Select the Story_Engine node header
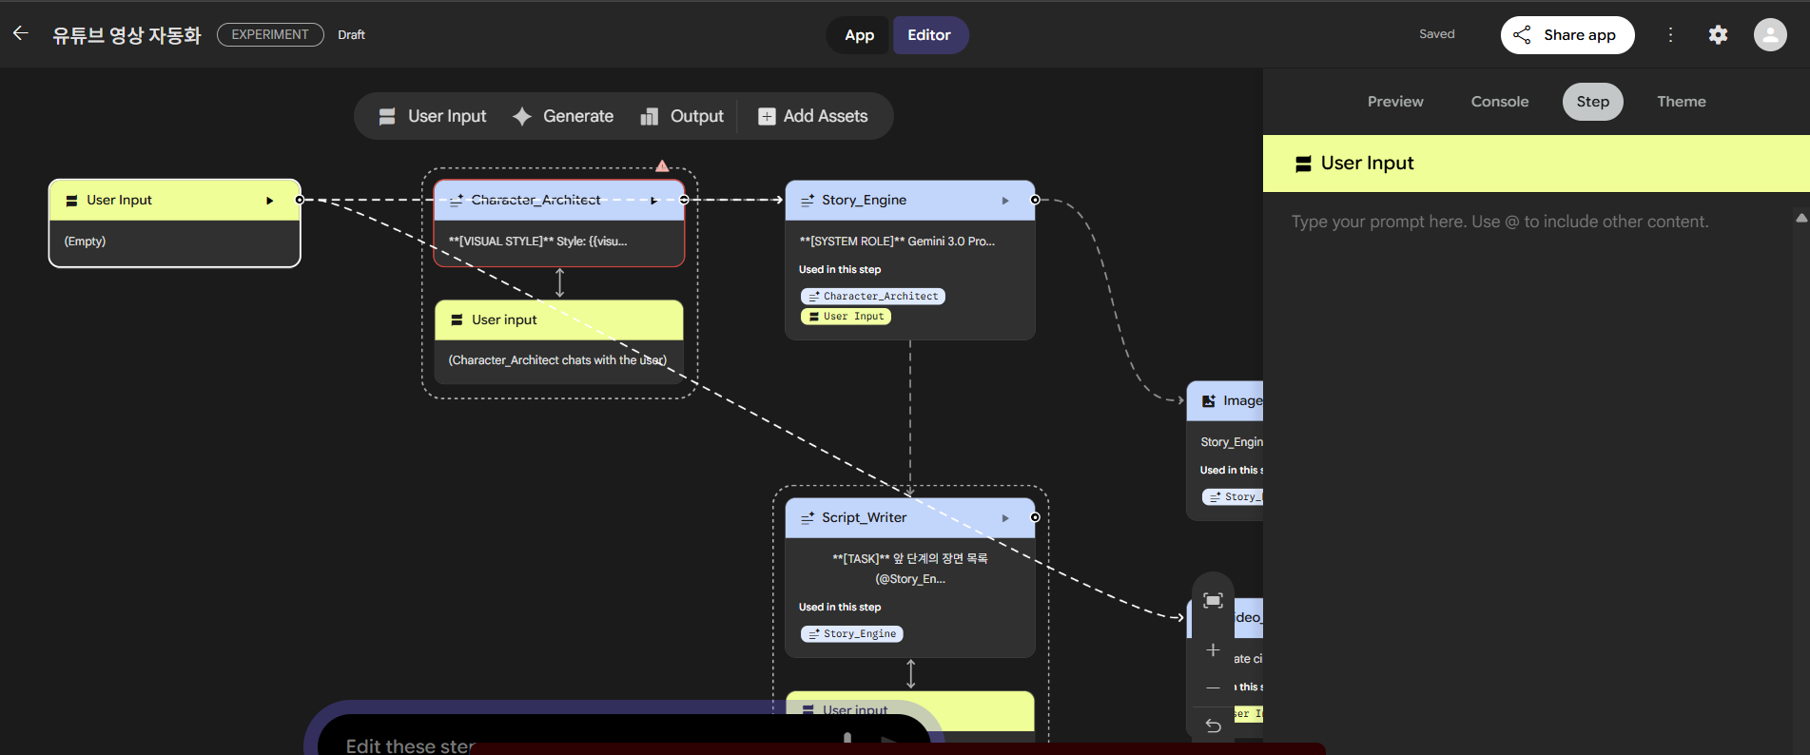 pos(909,201)
